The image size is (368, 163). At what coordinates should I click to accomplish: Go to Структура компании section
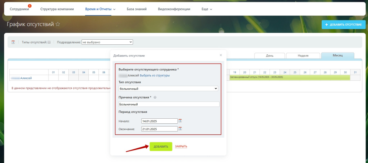pyautogui.click(x=57, y=9)
